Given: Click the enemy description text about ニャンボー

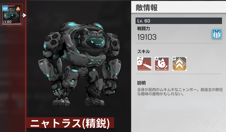Looking at the screenshot, I should (x=180, y=92).
